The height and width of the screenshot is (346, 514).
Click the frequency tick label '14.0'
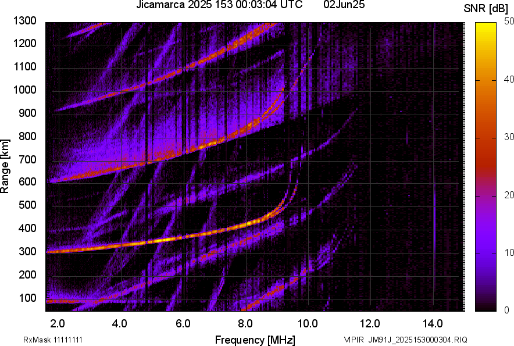[433, 324]
